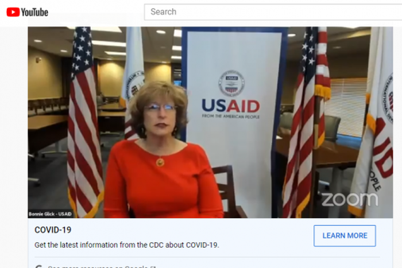This screenshot has width=402, height=268.
Task: Click the Google G icon below the COVID panel
Action: [x=38, y=266]
